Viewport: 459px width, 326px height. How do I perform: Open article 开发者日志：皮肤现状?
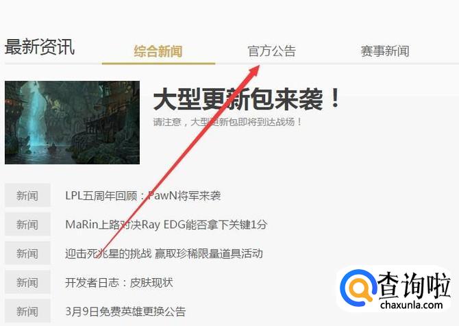click(x=119, y=282)
